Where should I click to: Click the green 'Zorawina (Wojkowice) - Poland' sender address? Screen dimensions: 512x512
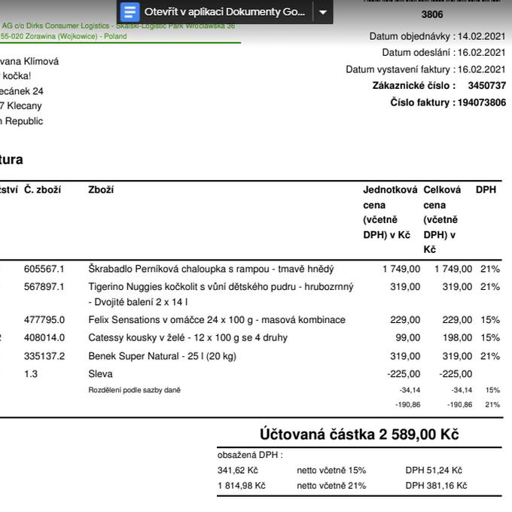(76, 36)
